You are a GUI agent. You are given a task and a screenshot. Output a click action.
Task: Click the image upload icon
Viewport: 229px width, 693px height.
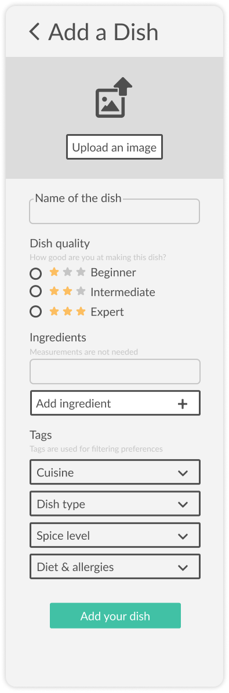(114, 98)
